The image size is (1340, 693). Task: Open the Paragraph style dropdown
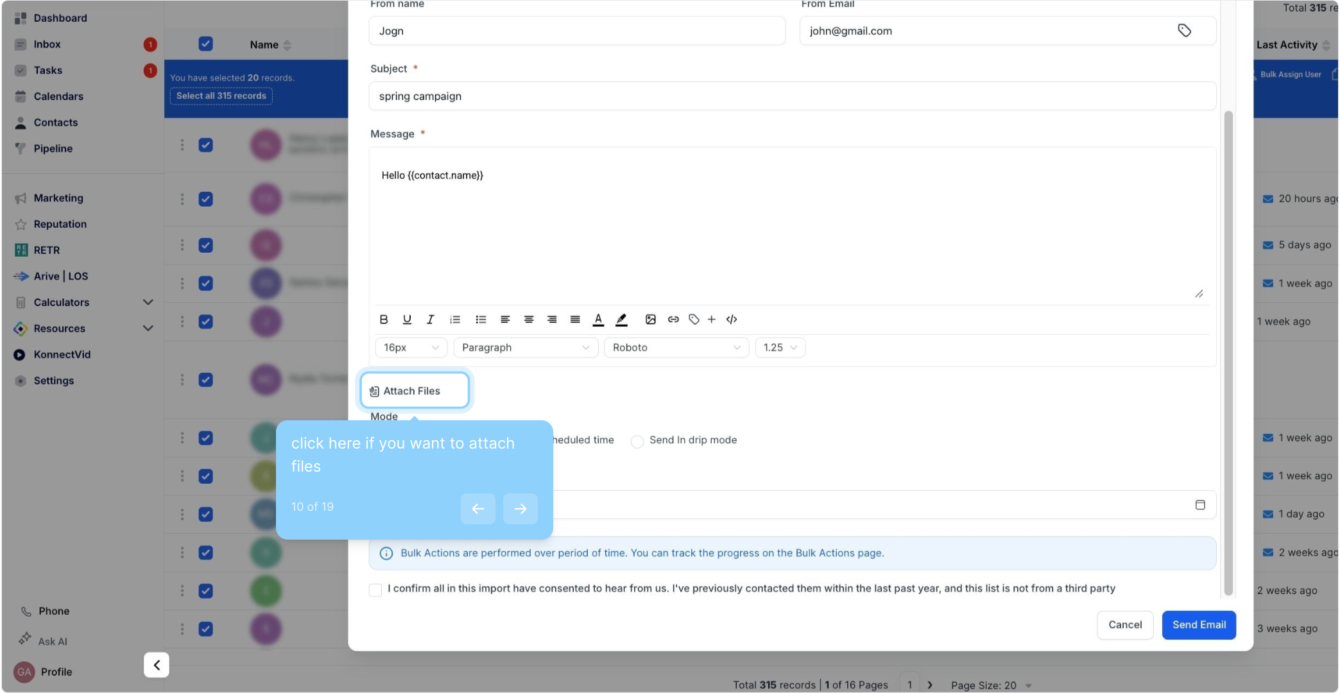click(525, 348)
